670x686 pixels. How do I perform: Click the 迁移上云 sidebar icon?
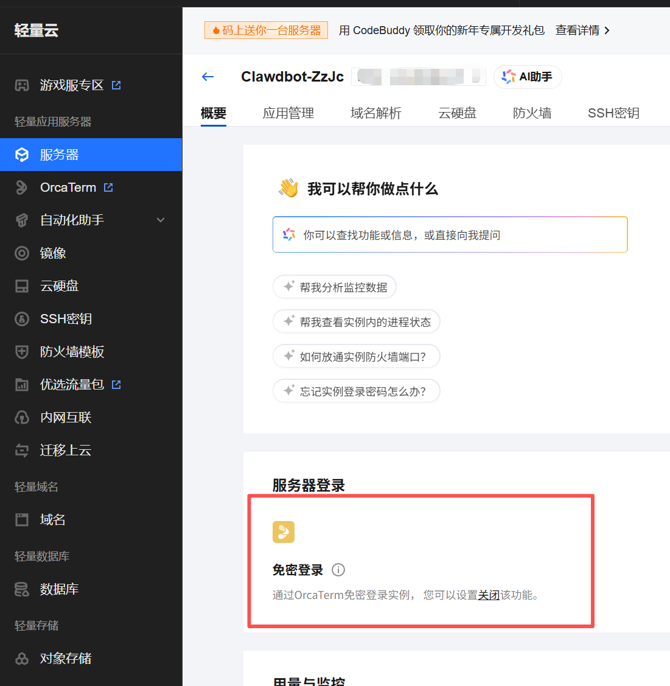click(x=22, y=450)
